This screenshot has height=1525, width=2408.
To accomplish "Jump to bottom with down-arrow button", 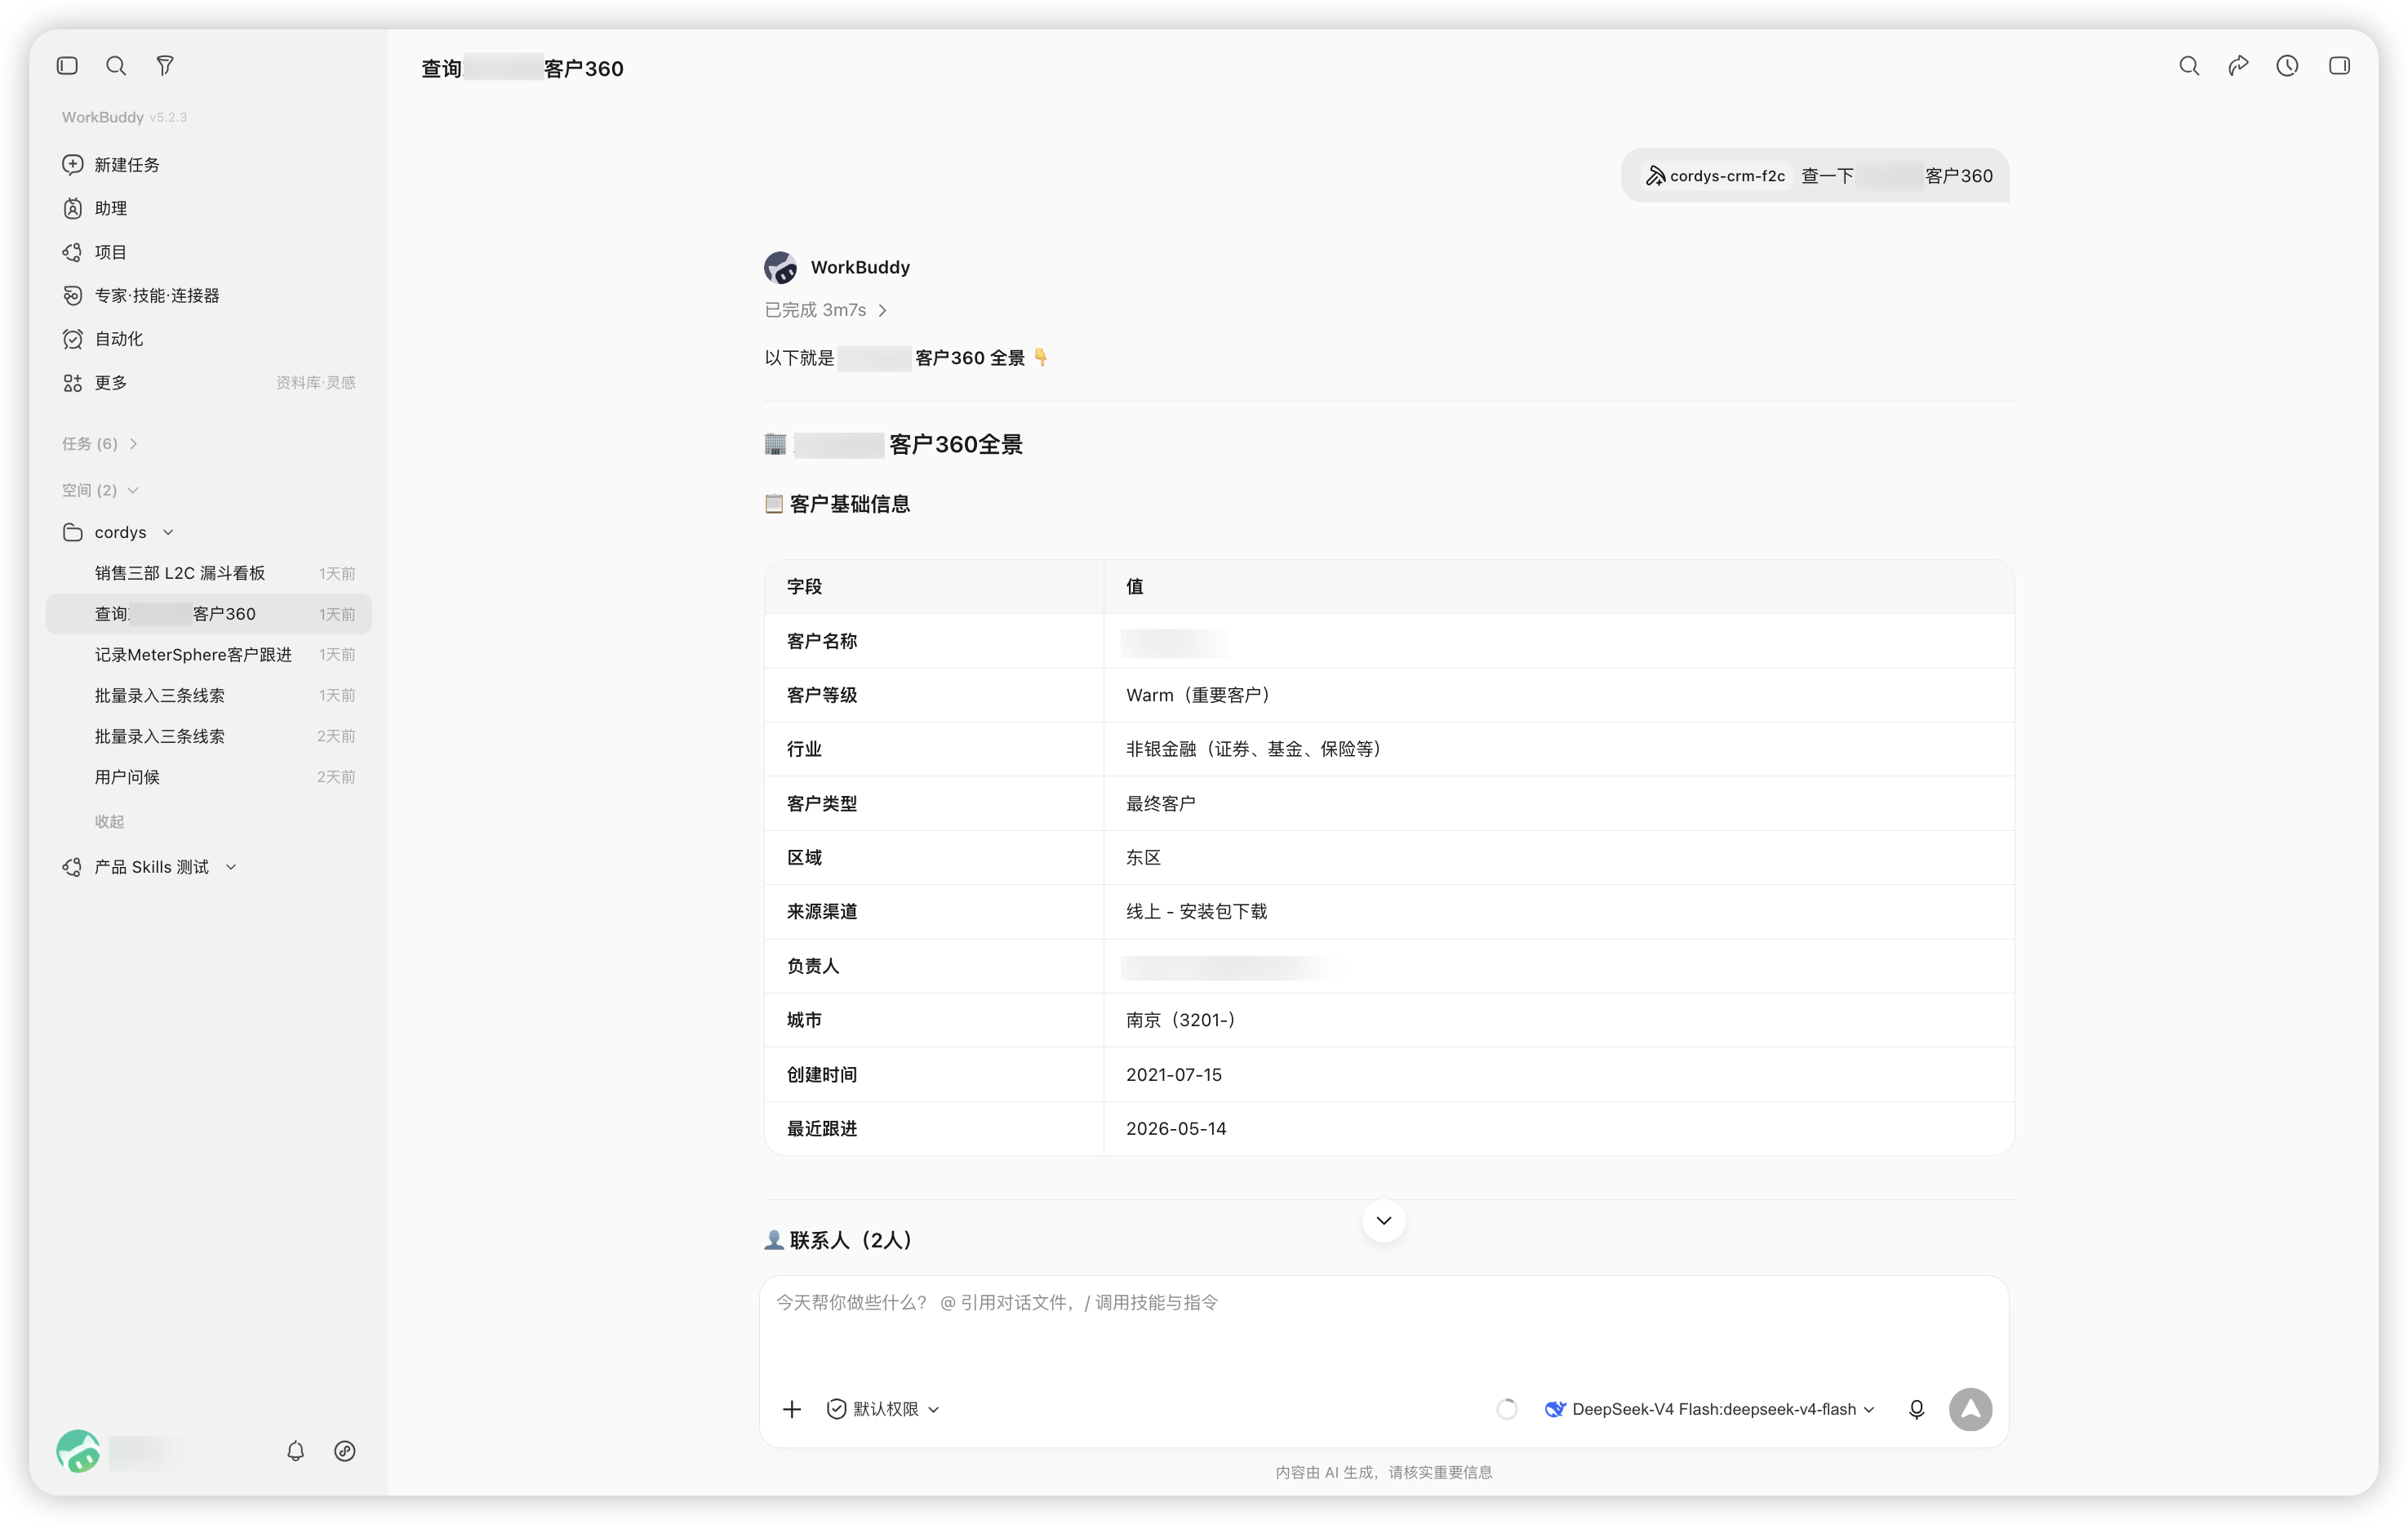I will click(1384, 1220).
